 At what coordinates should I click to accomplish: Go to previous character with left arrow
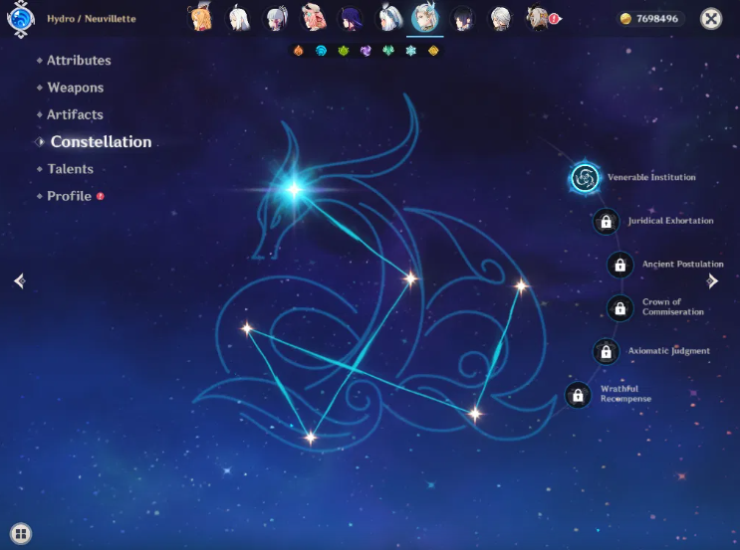click(19, 280)
